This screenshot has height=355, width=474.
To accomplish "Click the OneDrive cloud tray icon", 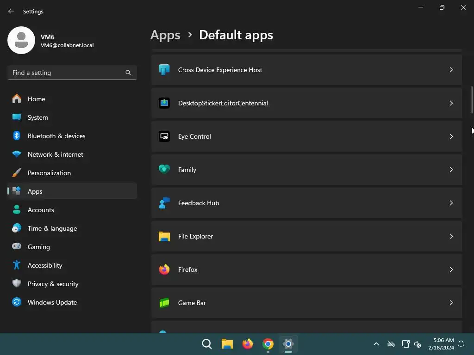I will 391,344.
